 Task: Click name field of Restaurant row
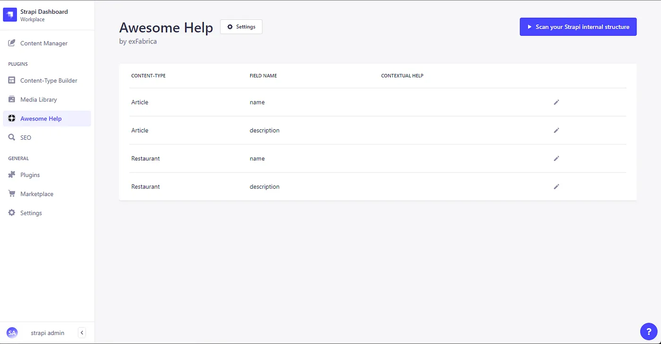[257, 159]
